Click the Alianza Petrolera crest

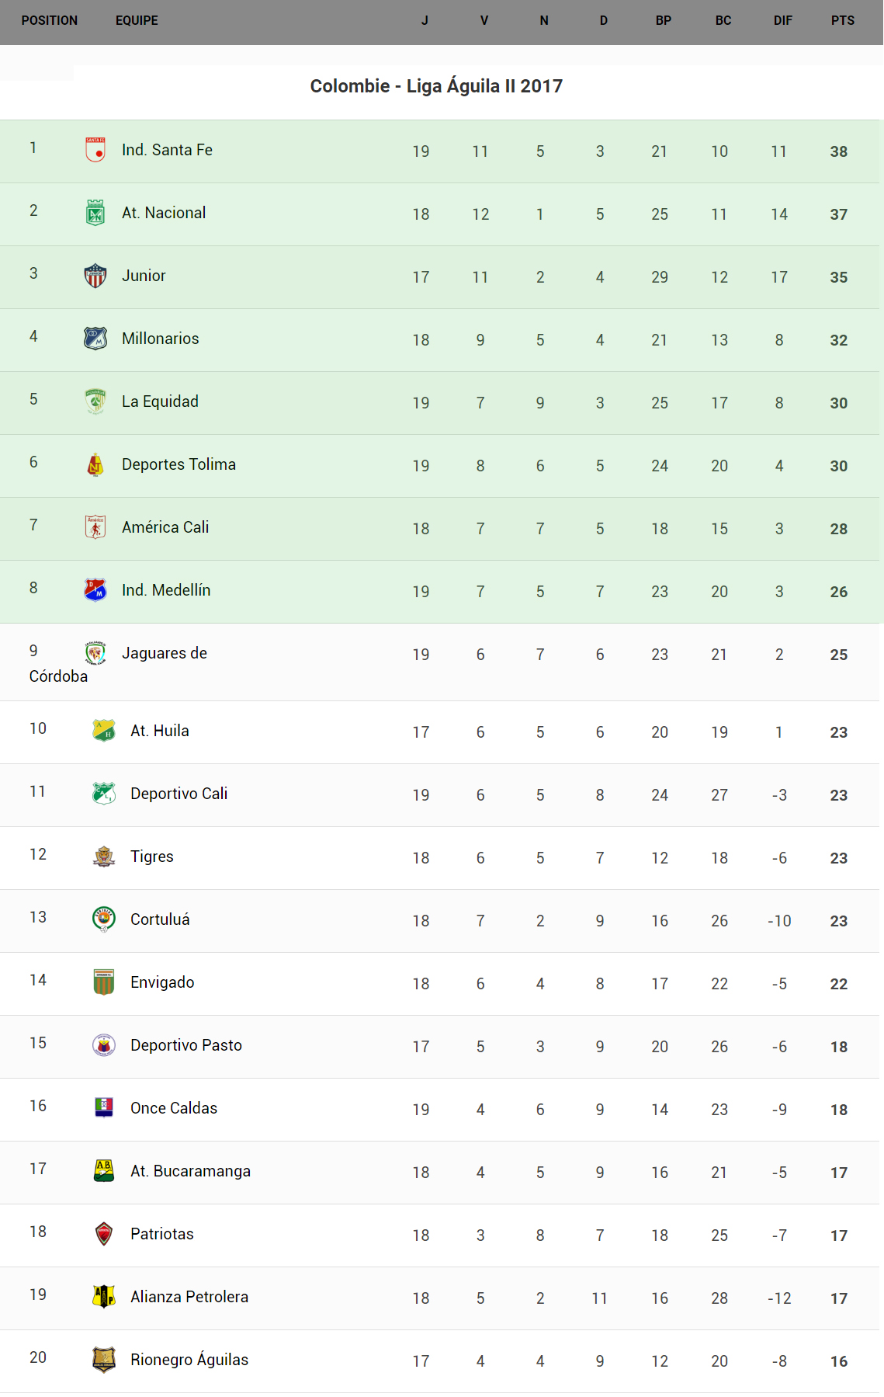coord(104,1297)
